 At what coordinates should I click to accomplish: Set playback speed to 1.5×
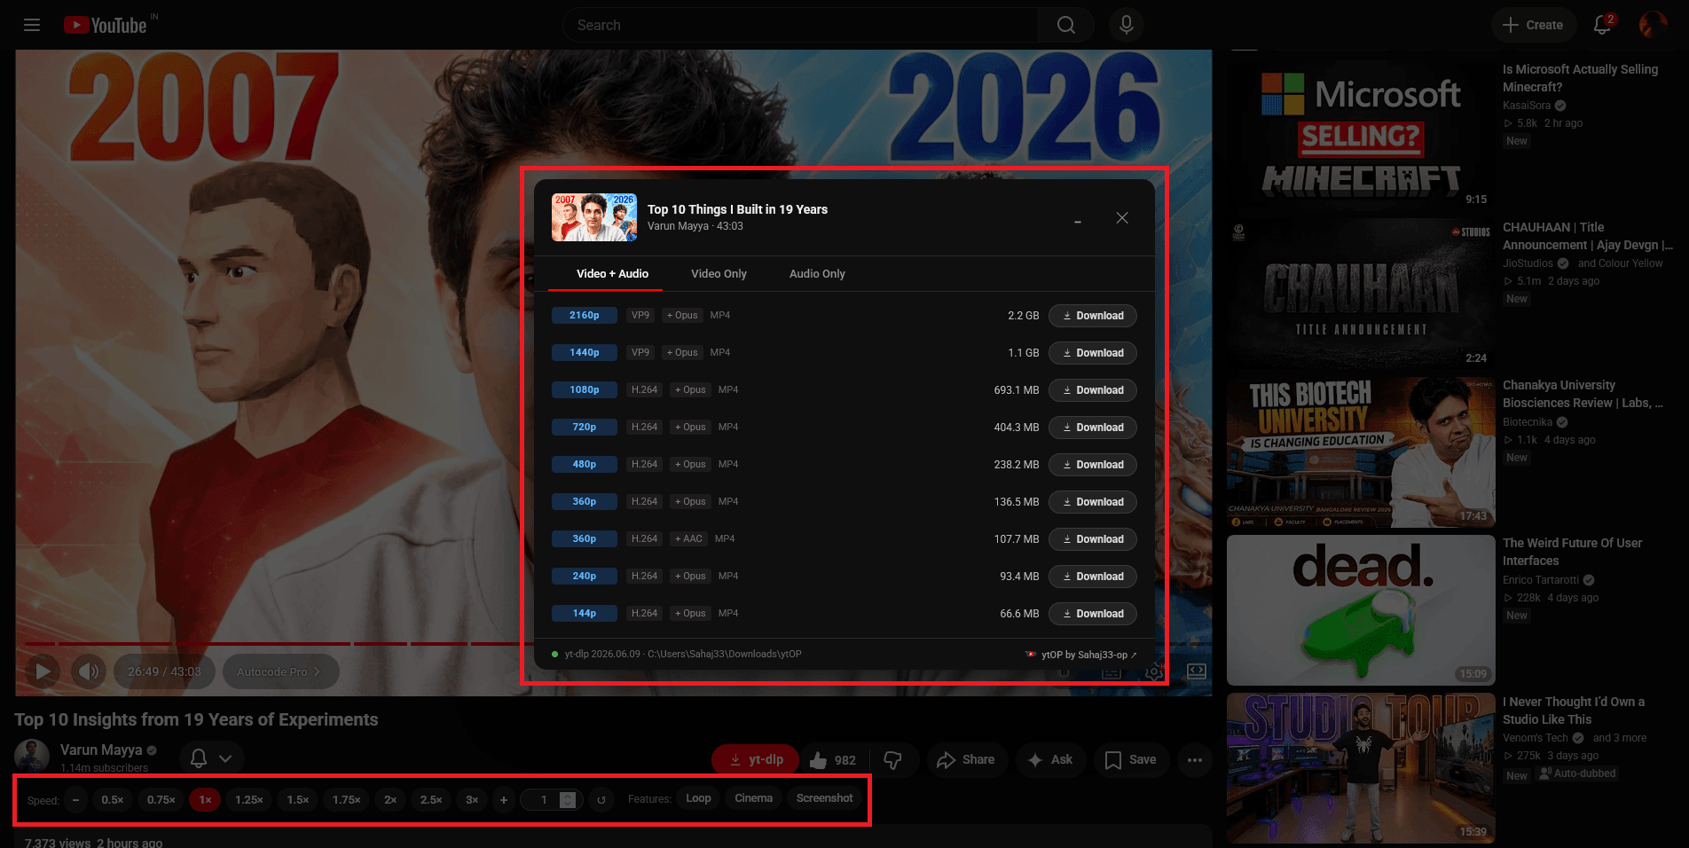coord(298,800)
